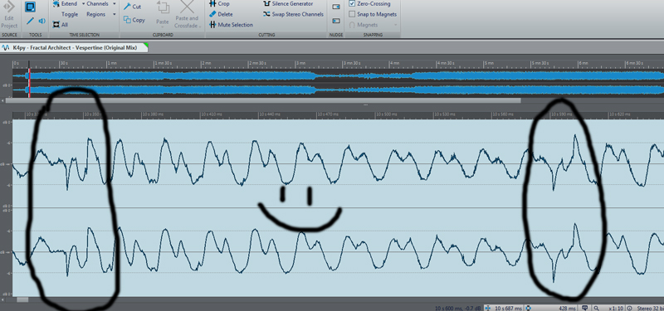This screenshot has height=311, width=664.
Task: Click the magnifier zoom icon in status bar
Action: tap(596, 308)
